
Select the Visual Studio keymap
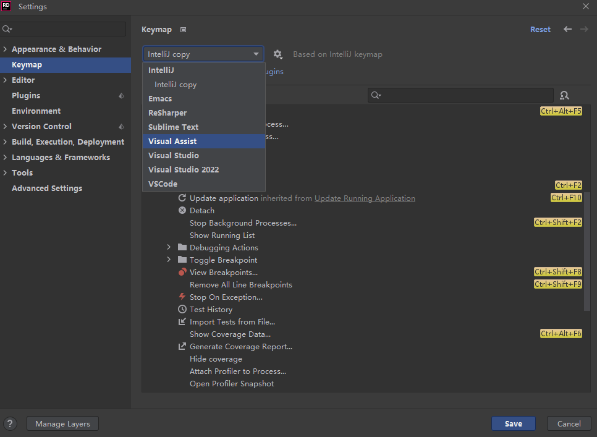[x=204, y=155]
